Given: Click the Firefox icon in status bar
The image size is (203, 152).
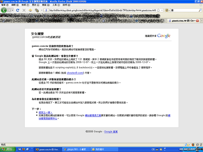Looking at the screenshot, I should [x=193, y=145].
